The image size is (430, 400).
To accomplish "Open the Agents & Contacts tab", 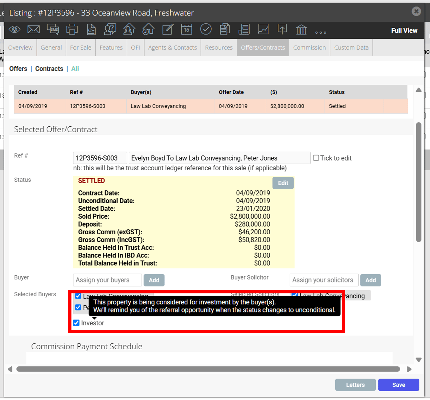I will click(x=172, y=47).
